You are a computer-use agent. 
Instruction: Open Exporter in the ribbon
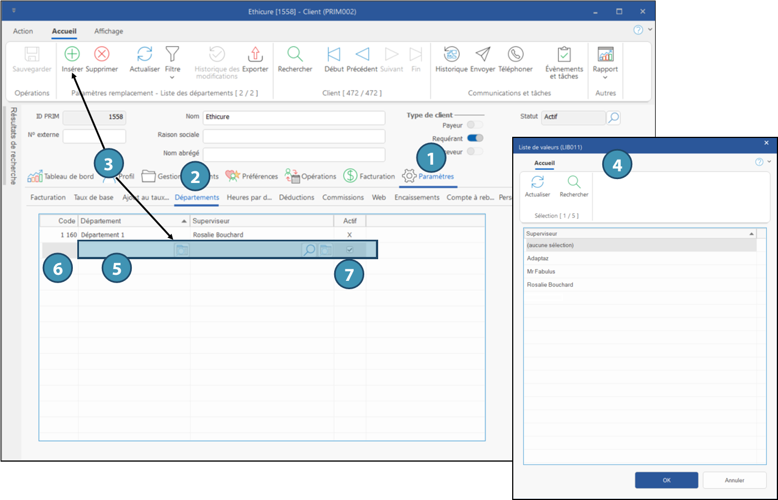[x=255, y=54]
